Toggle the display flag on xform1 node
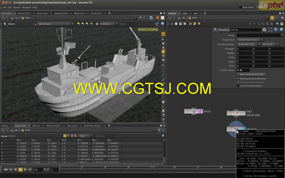285x178 pixels. pyautogui.click(x=244, y=129)
